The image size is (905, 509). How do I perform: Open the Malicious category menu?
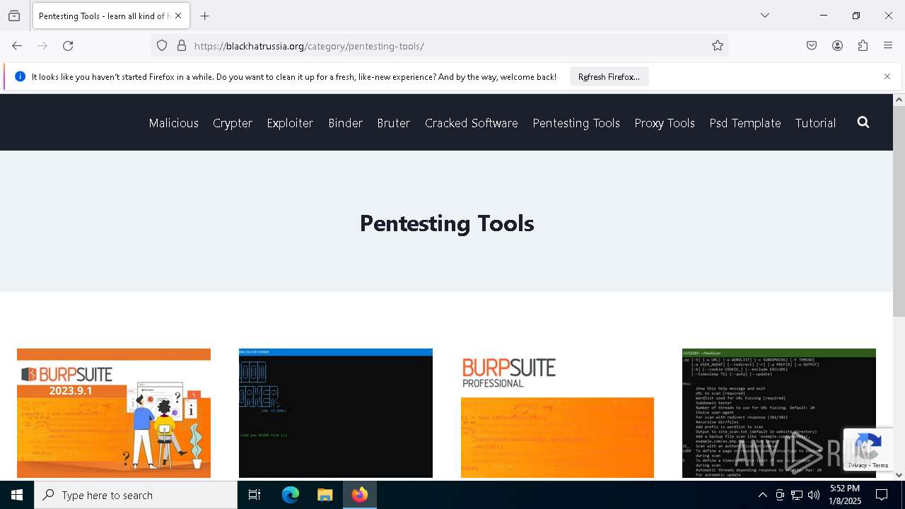[173, 123]
